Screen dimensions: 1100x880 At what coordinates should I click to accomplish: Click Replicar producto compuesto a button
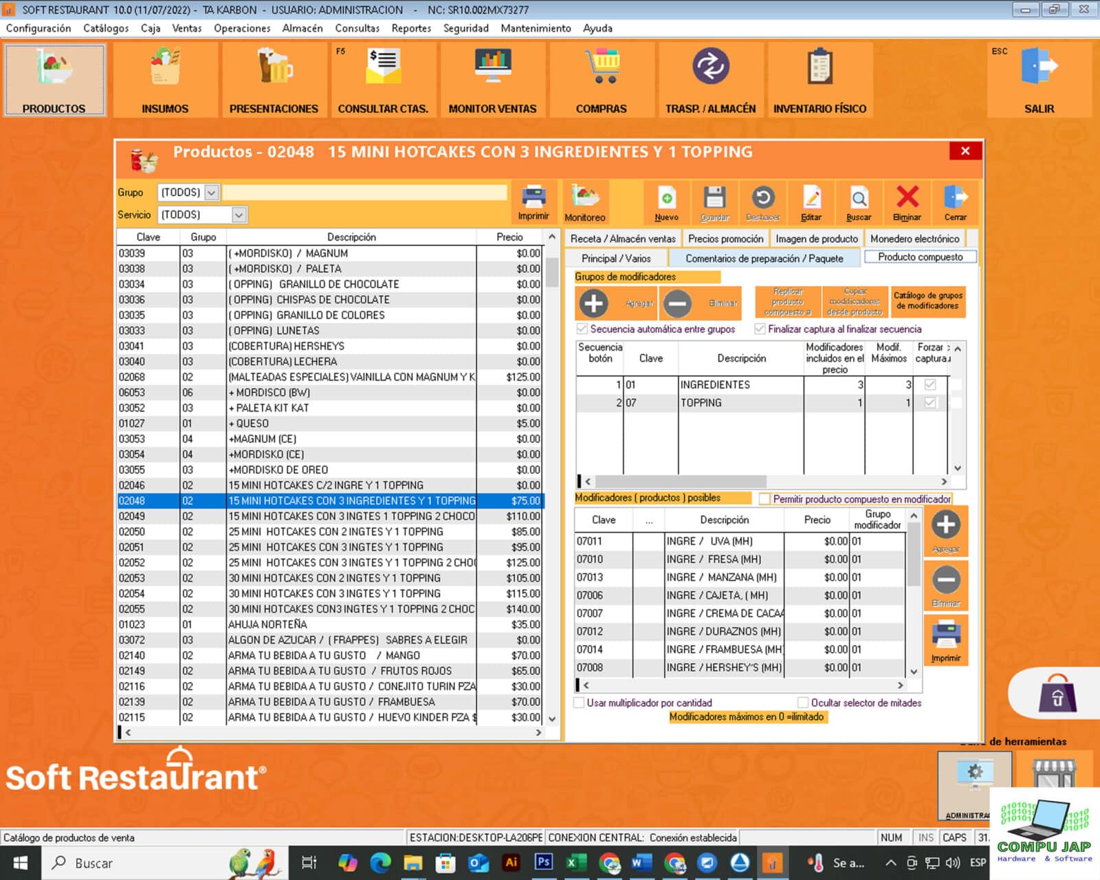coord(787,302)
